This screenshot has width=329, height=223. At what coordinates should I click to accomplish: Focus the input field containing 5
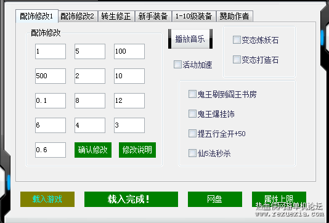coord(90,51)
